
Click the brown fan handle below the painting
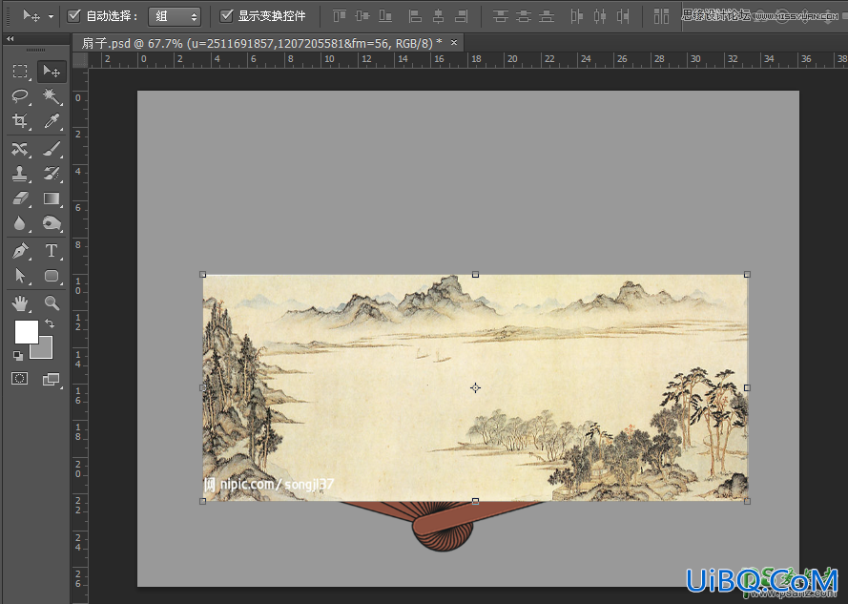[x=443, y=526]
